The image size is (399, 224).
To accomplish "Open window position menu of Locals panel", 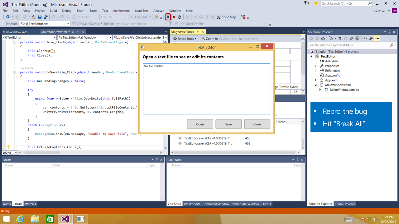I will (152, 160).
